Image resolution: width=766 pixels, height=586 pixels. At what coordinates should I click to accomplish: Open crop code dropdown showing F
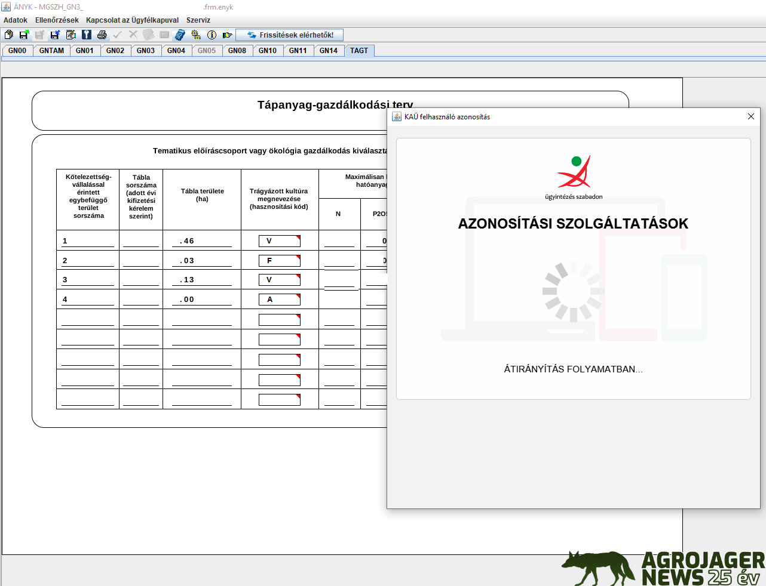tap(279, 261)
